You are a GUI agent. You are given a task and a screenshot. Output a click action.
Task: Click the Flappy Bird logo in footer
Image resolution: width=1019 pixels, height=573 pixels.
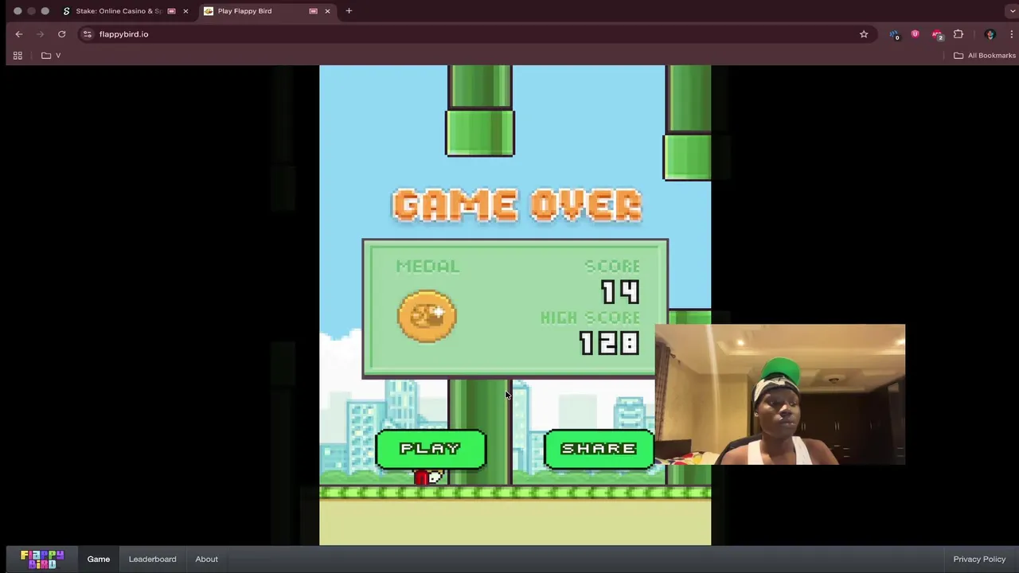(x=42, y=559)
